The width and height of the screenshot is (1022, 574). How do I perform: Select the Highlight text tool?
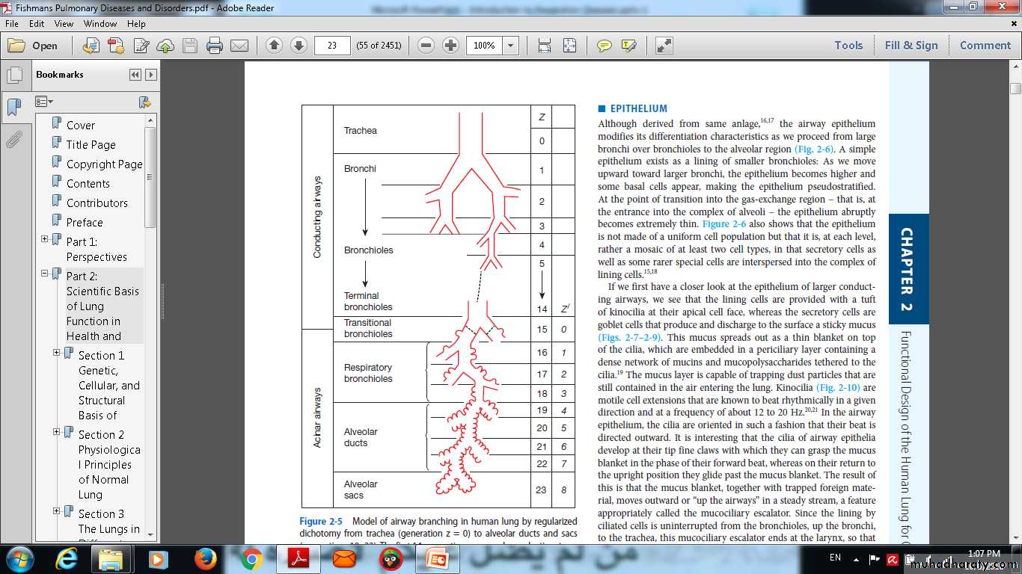click(628, 46)
